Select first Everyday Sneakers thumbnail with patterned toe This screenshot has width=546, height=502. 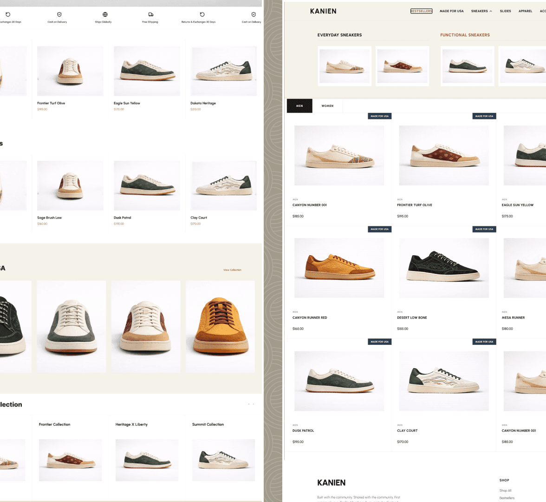(344, 66)
